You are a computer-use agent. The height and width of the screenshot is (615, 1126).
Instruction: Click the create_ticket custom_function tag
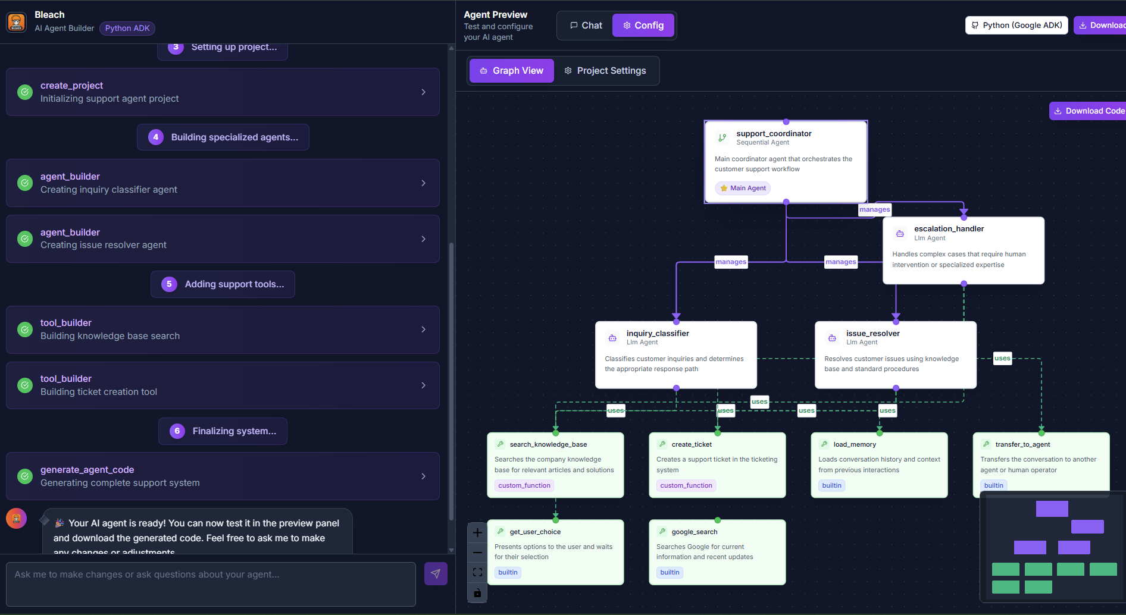click(686, 485)
